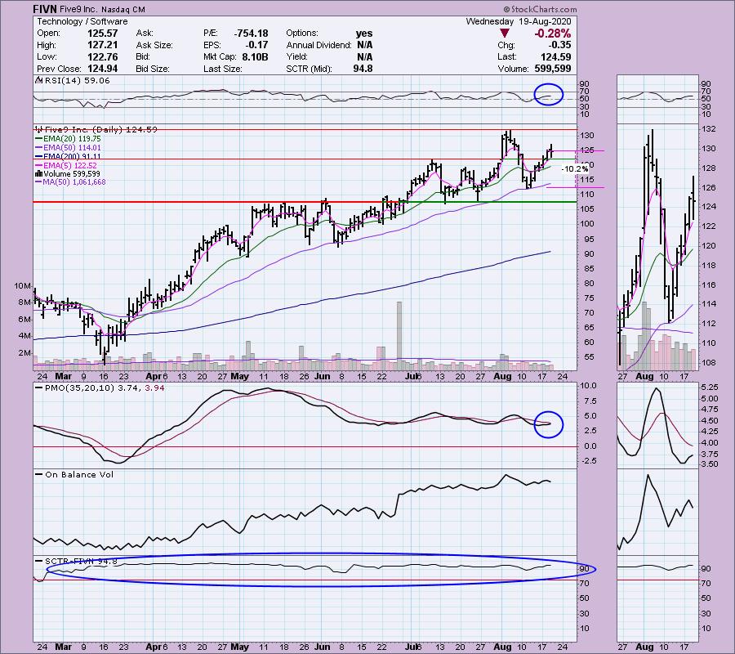Click the 10M volume axis label
The height and width of the screenshot is (654, 735).
point(23,286)
